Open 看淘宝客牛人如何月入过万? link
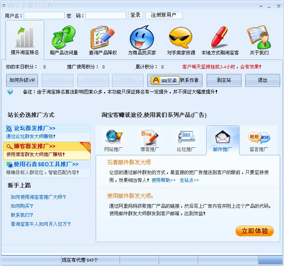 pyautogui.click(x=41, y=224)
